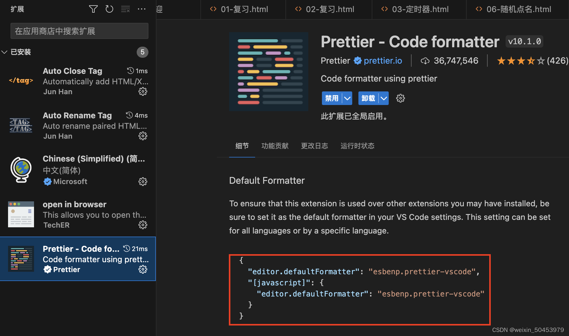Click the clear extensions search results icon
Viewport: 569px width, 336px height.
(x=126, y=9)
